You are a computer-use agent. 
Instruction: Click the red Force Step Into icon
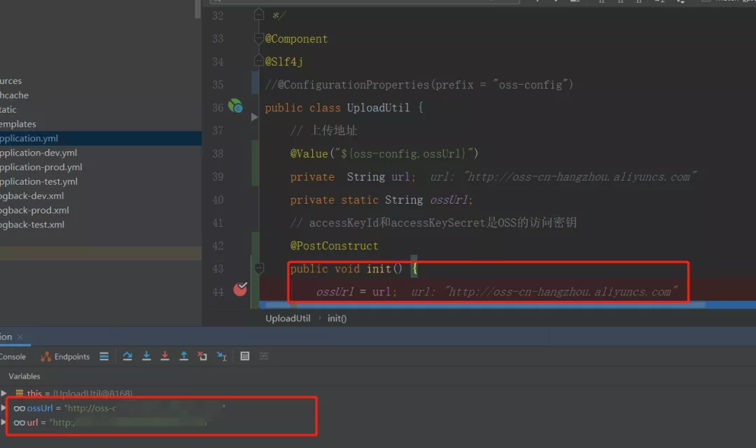[165, 356]
